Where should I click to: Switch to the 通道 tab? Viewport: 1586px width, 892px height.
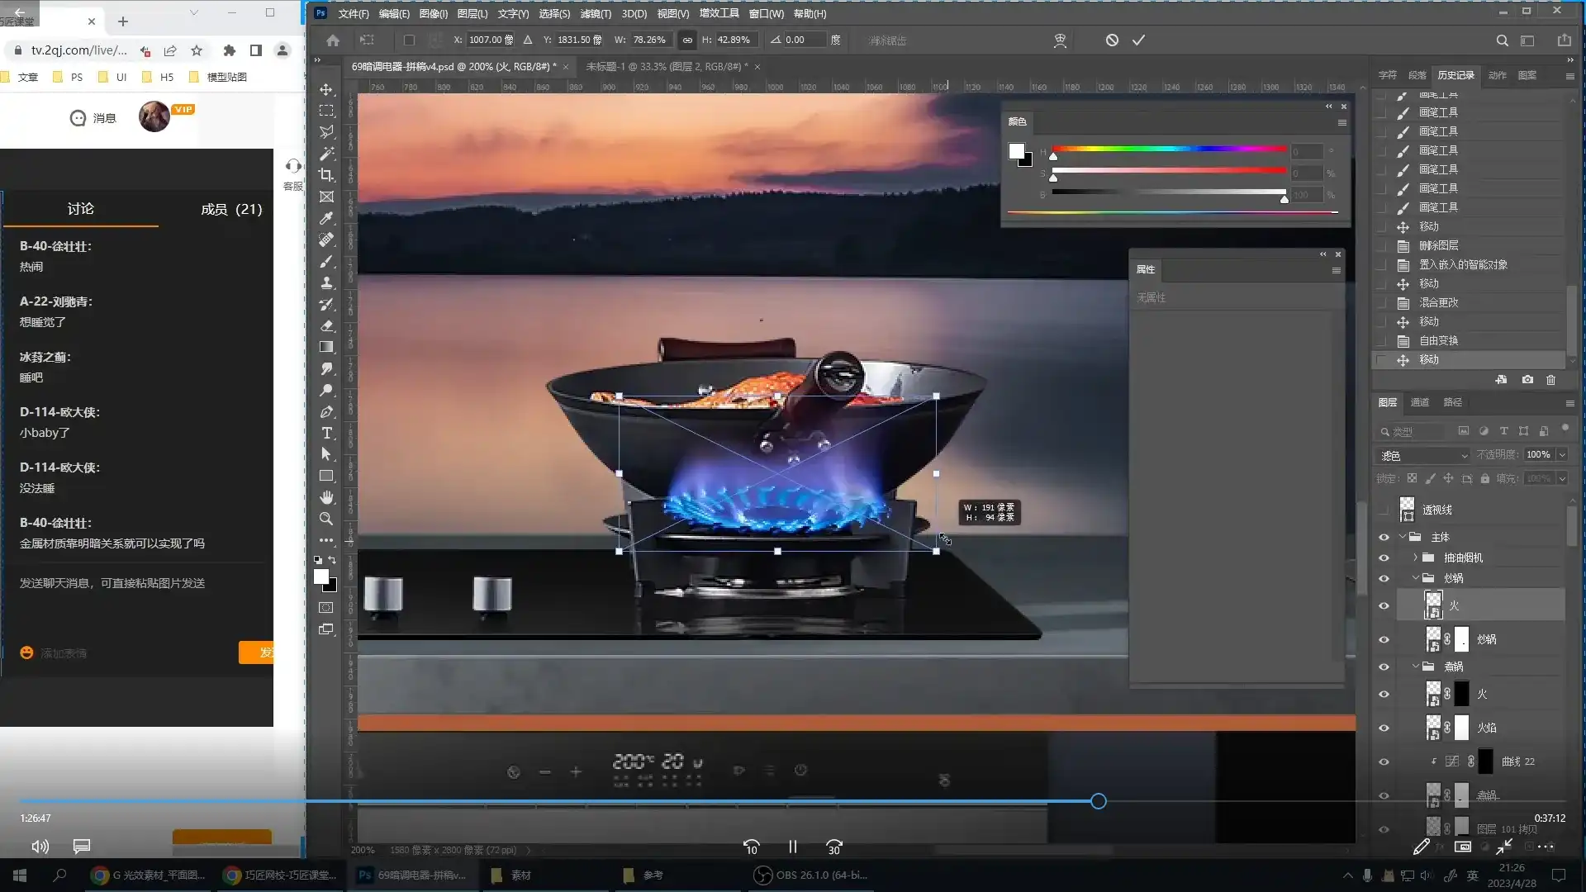click(x=1419, y=402)
